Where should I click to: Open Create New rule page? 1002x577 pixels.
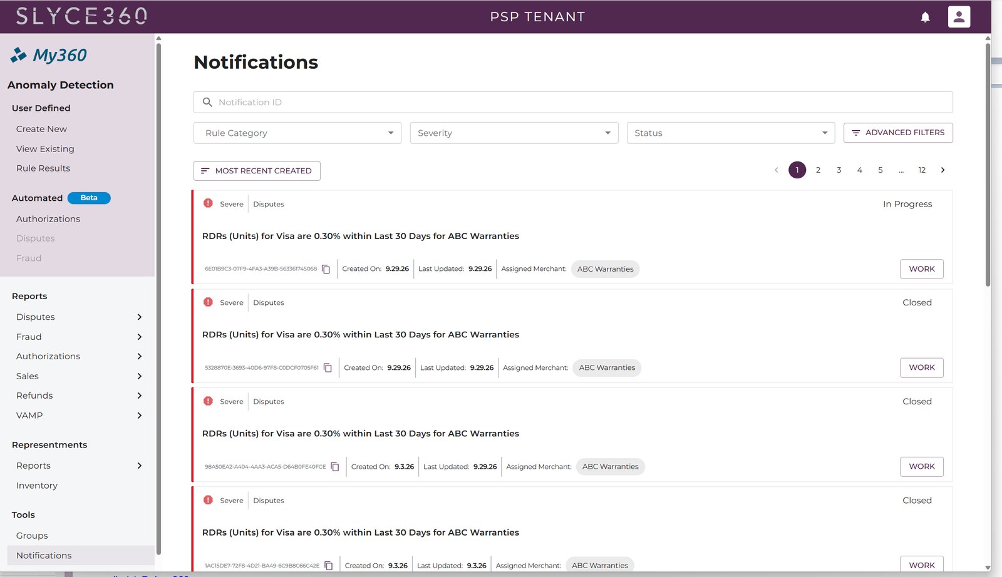coord(41,129)
